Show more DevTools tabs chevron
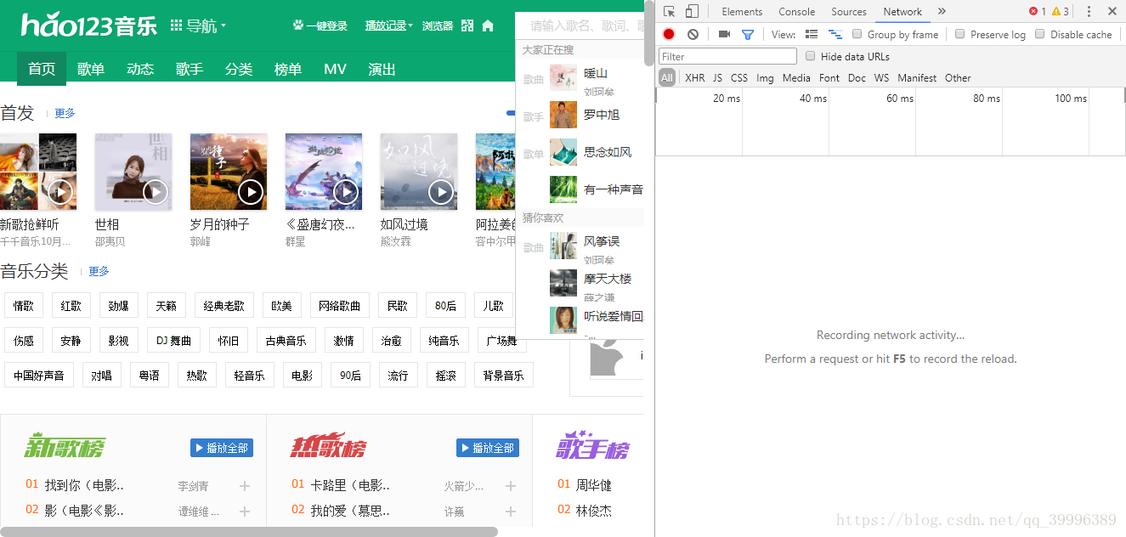Viewport: 1126px width, 537px height. click(x=942, y=11)
